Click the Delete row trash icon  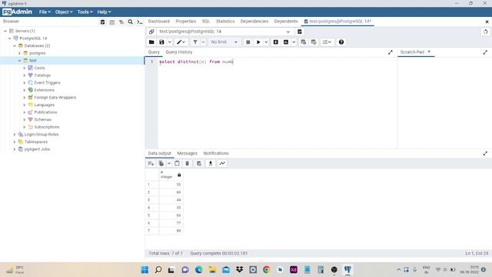point(188,163)
